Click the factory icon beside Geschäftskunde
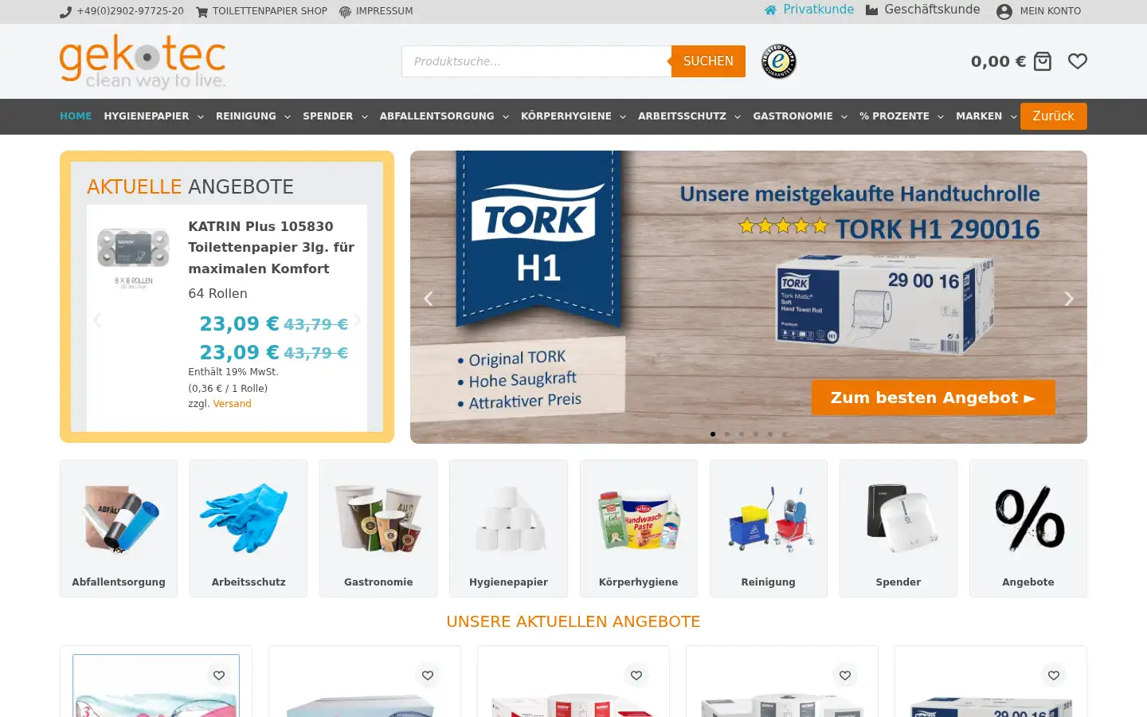1147x717 pixels. [x=871, y=10]
